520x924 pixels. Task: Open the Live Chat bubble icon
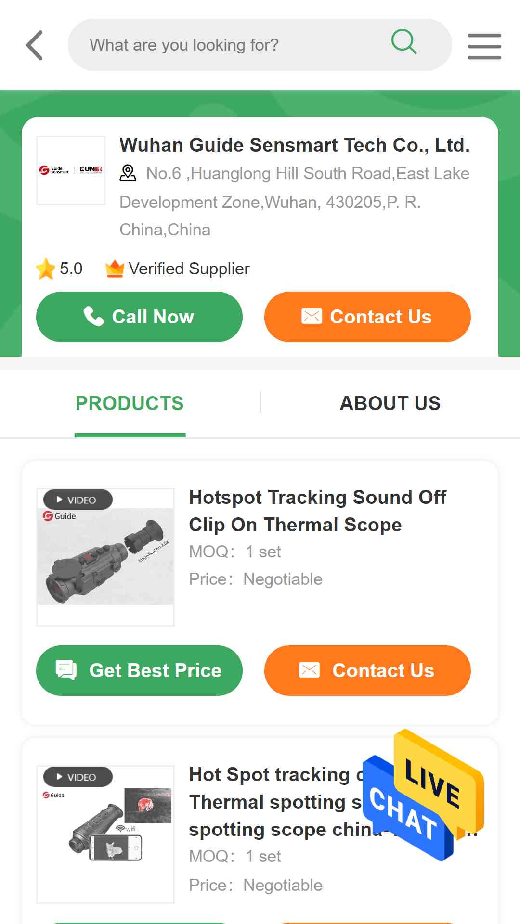423,795
